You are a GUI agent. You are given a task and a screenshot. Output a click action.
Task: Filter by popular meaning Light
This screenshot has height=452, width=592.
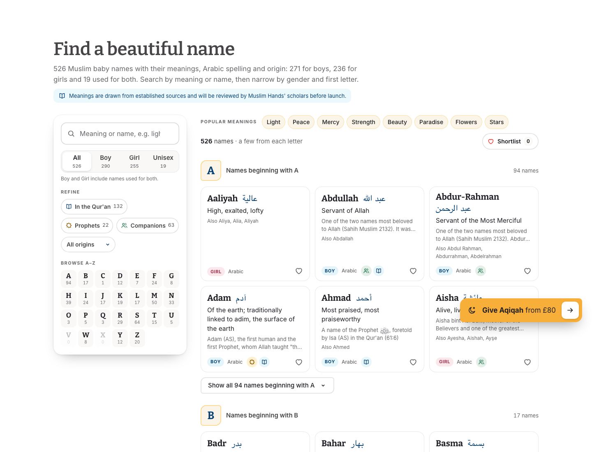coord(273,122)
